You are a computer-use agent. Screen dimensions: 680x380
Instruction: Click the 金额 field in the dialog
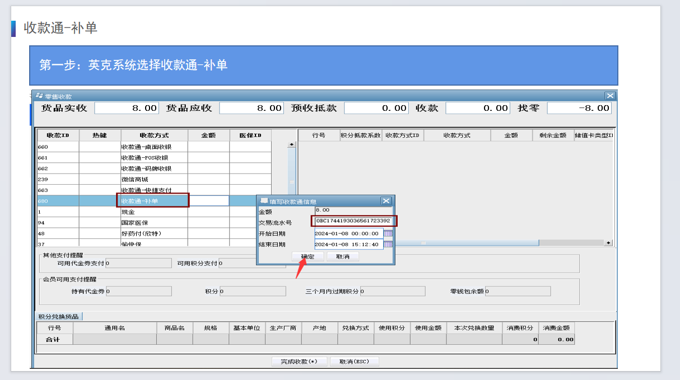pos(354,210)
